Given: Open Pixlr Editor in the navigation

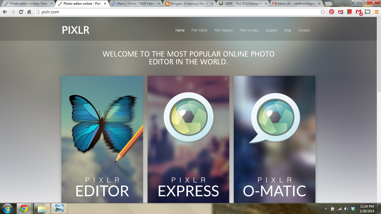Looking at the screenshot, I should point(199,30).
